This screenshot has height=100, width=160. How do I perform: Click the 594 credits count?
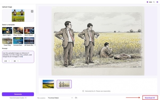tap(150, 2)
